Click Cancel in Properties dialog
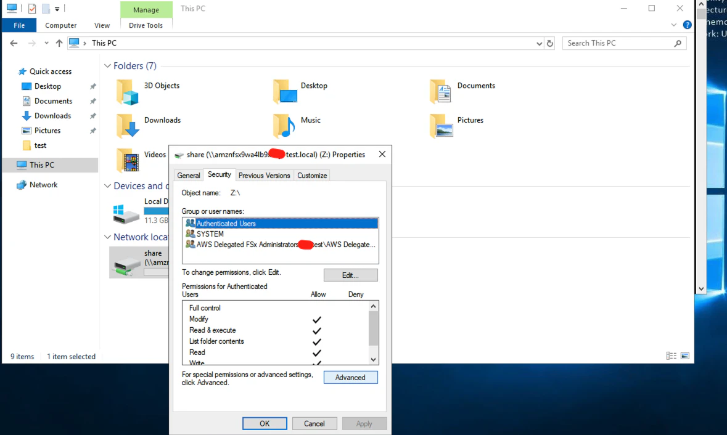 (x=314, y=423)
